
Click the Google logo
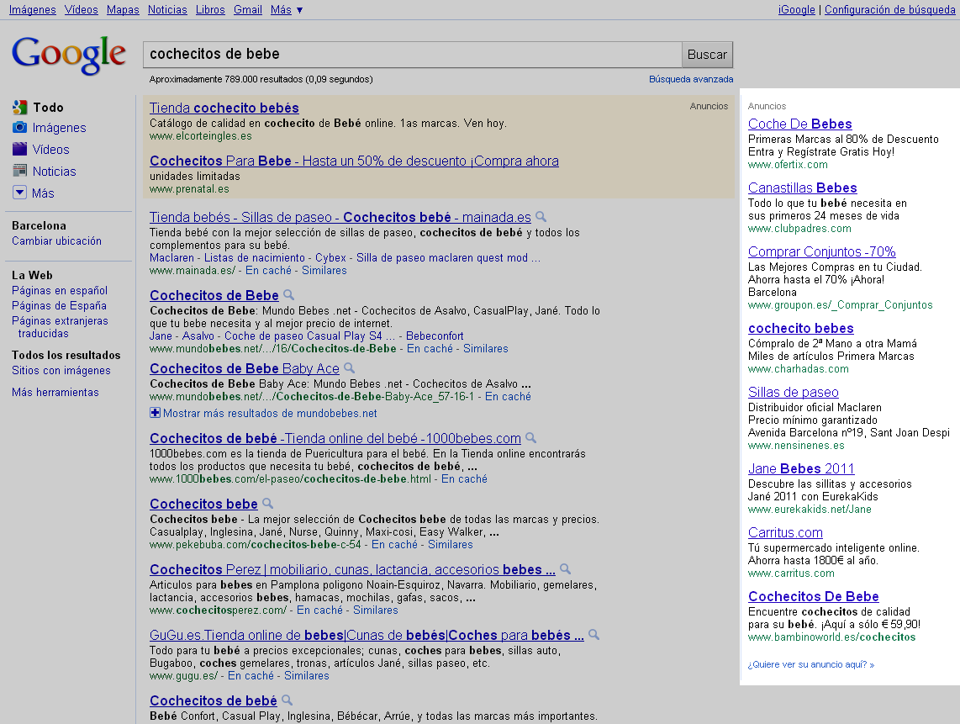pyautogui.click(x=69, y=55)
